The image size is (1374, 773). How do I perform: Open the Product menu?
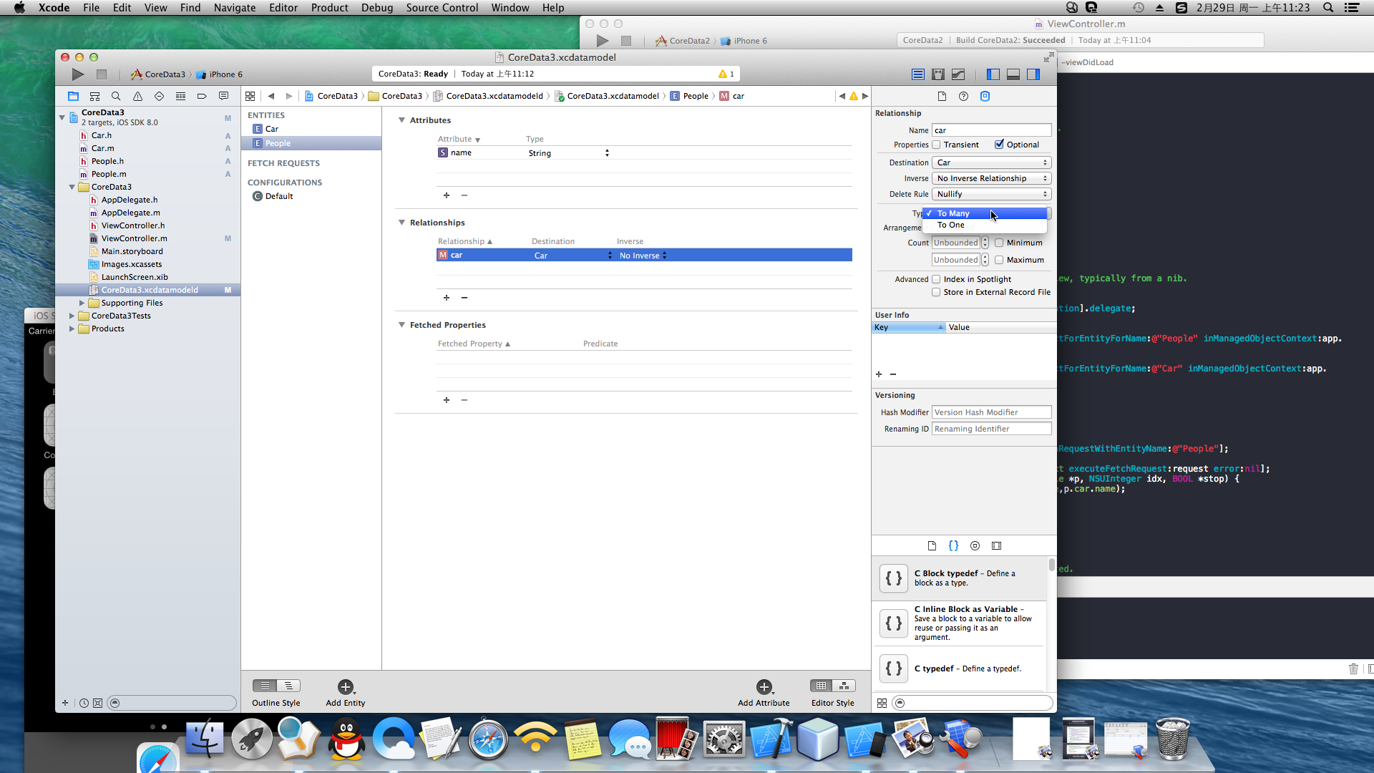(329, 8)
